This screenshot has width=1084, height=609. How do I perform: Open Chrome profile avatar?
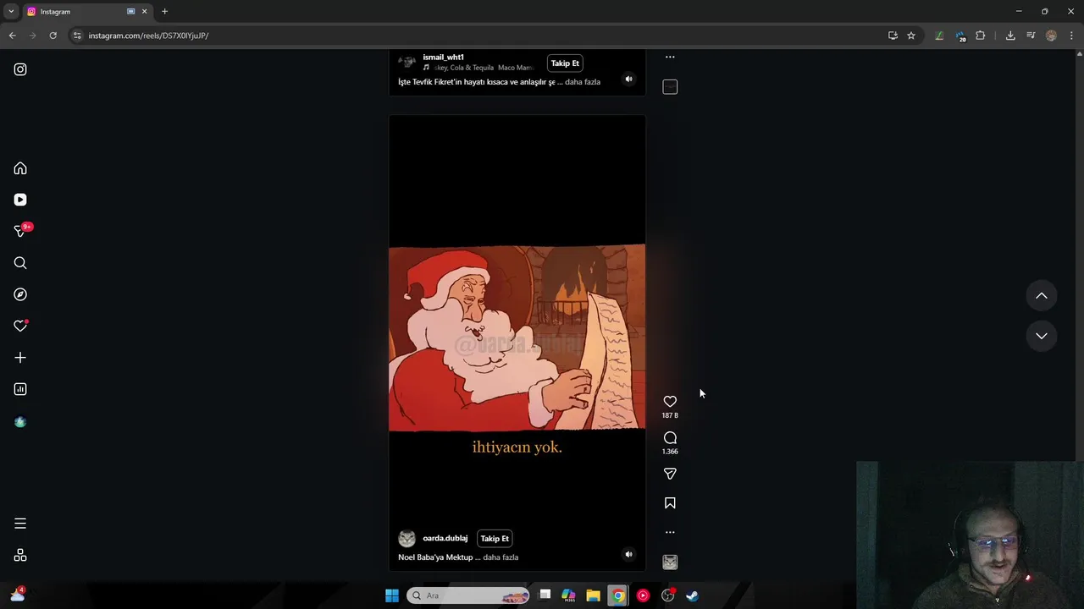[x=1051, y=36]
